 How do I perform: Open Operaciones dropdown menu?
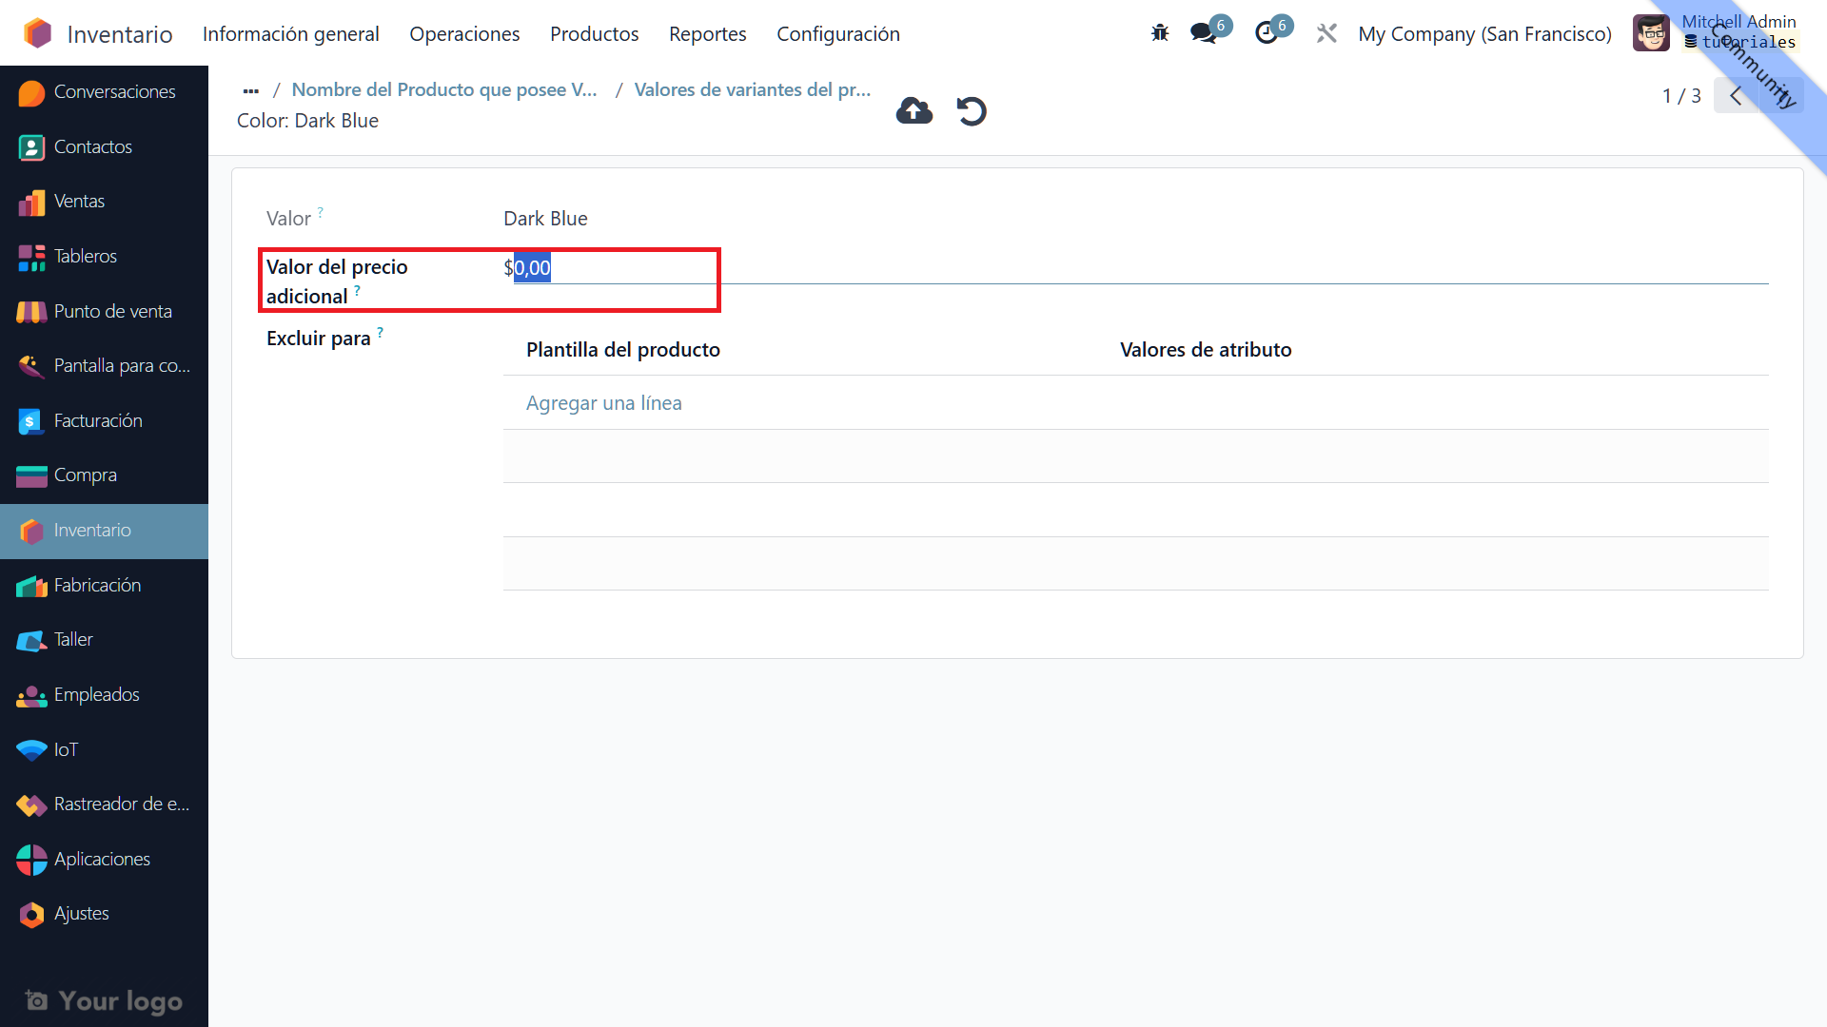click(x=464, y=33)
